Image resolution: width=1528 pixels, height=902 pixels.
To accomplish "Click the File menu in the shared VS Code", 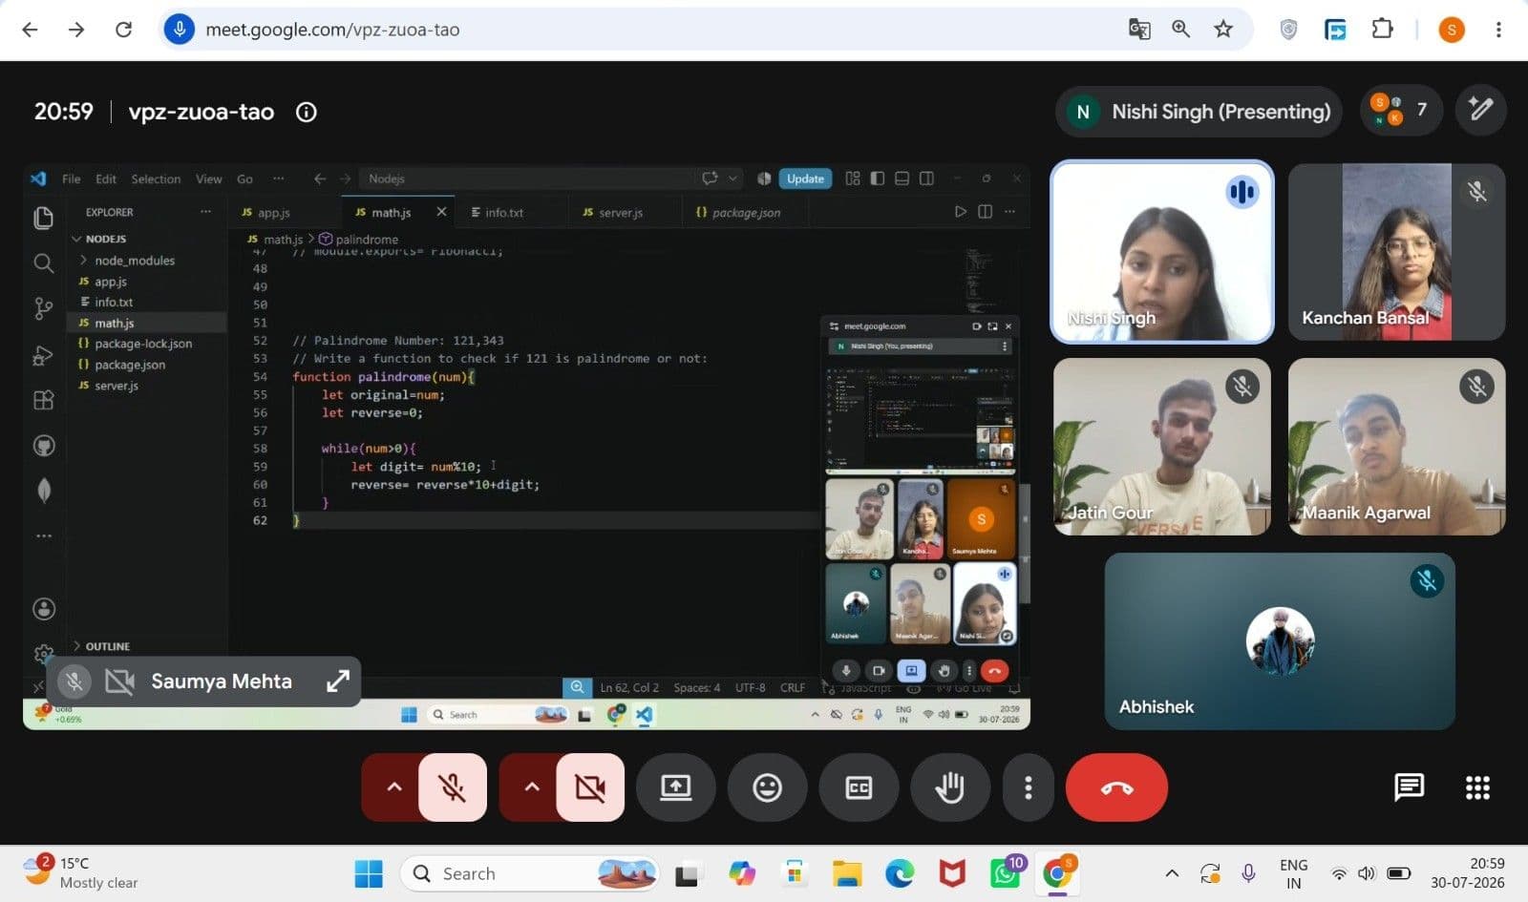I will [72, 178].
